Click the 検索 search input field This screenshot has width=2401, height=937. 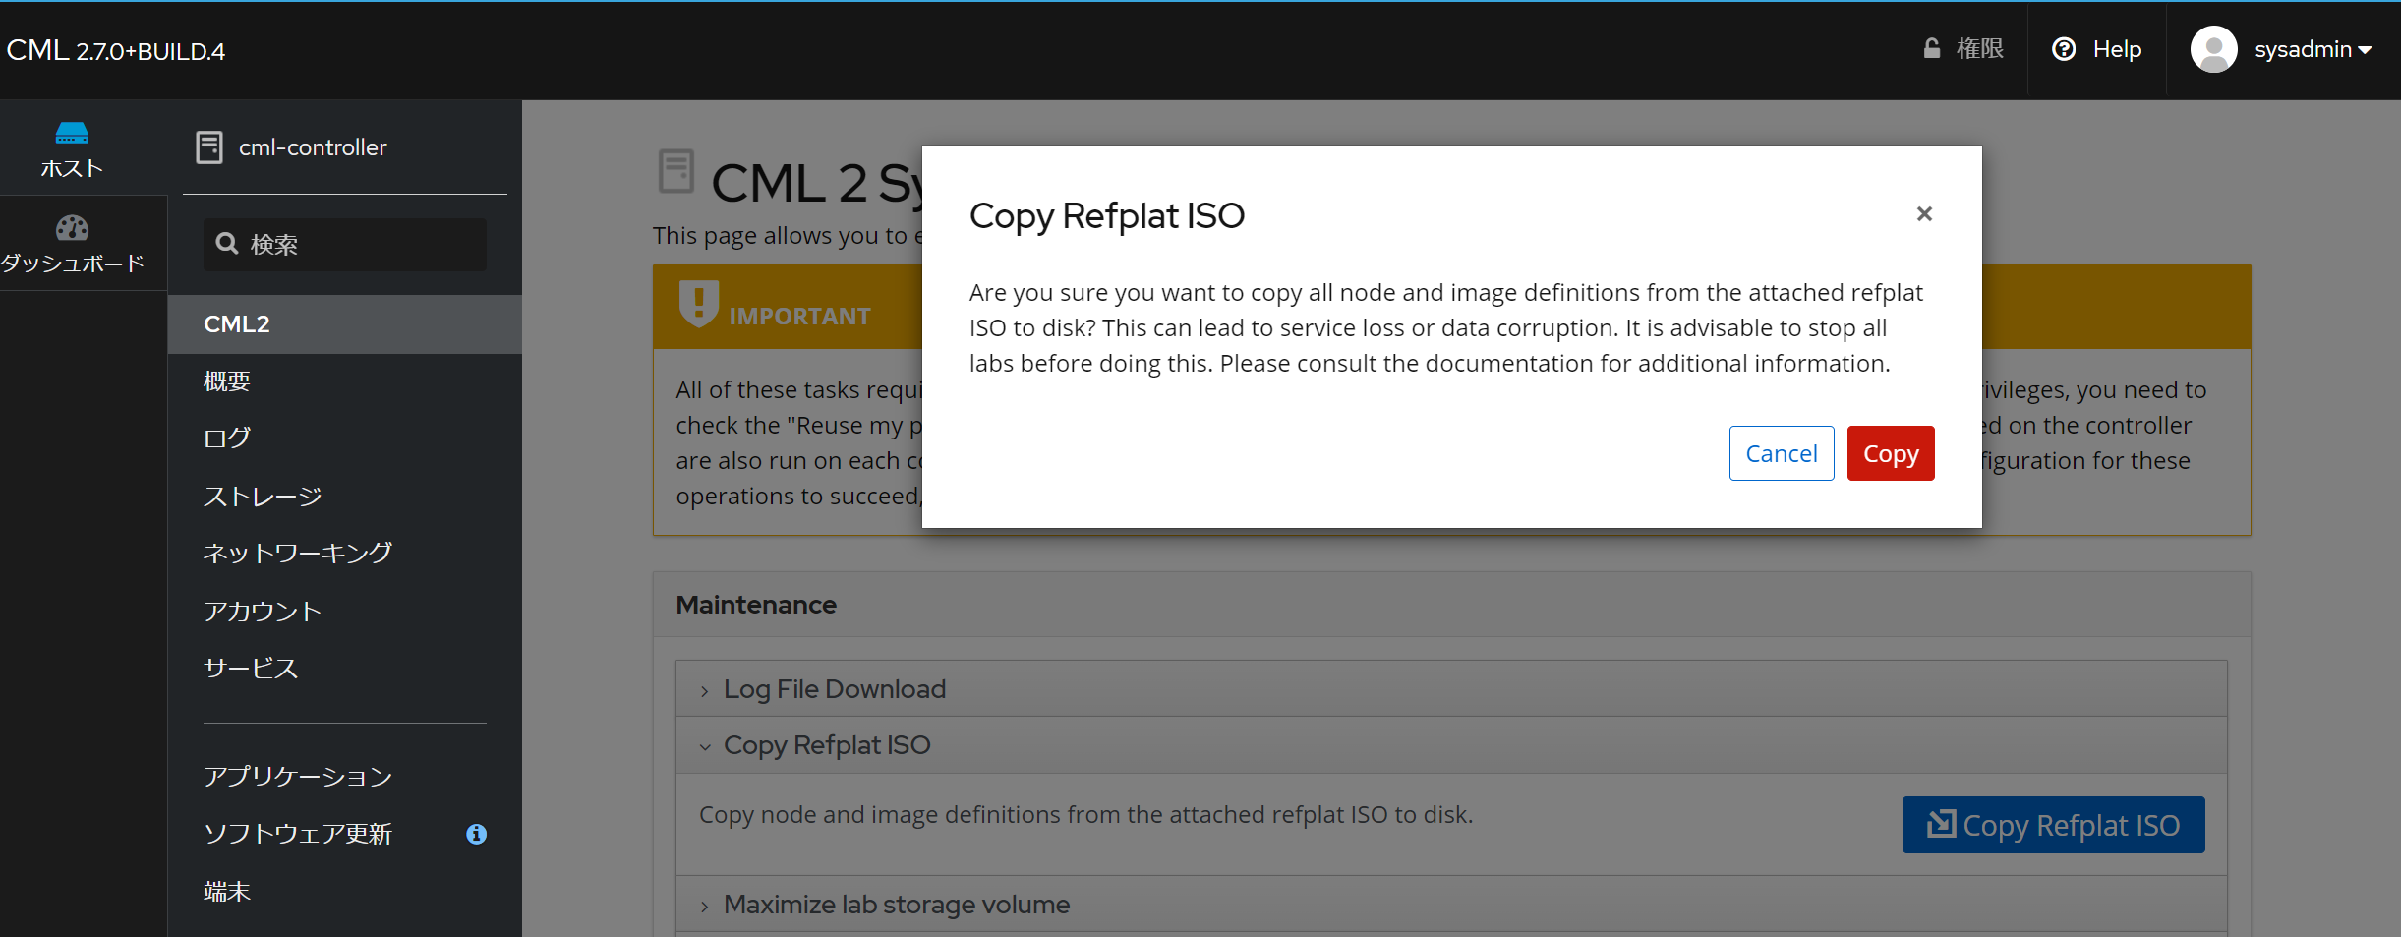click(x=345, y=244)
